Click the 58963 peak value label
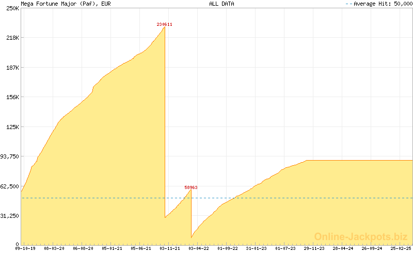Screen dimensions: 413x253 (x=191, y=187)
